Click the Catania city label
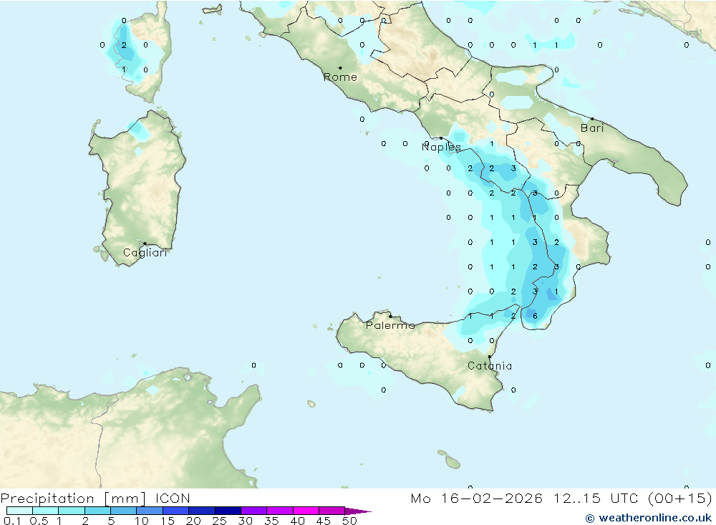Screen dimensions: 716x525 (x=490, y=366)
